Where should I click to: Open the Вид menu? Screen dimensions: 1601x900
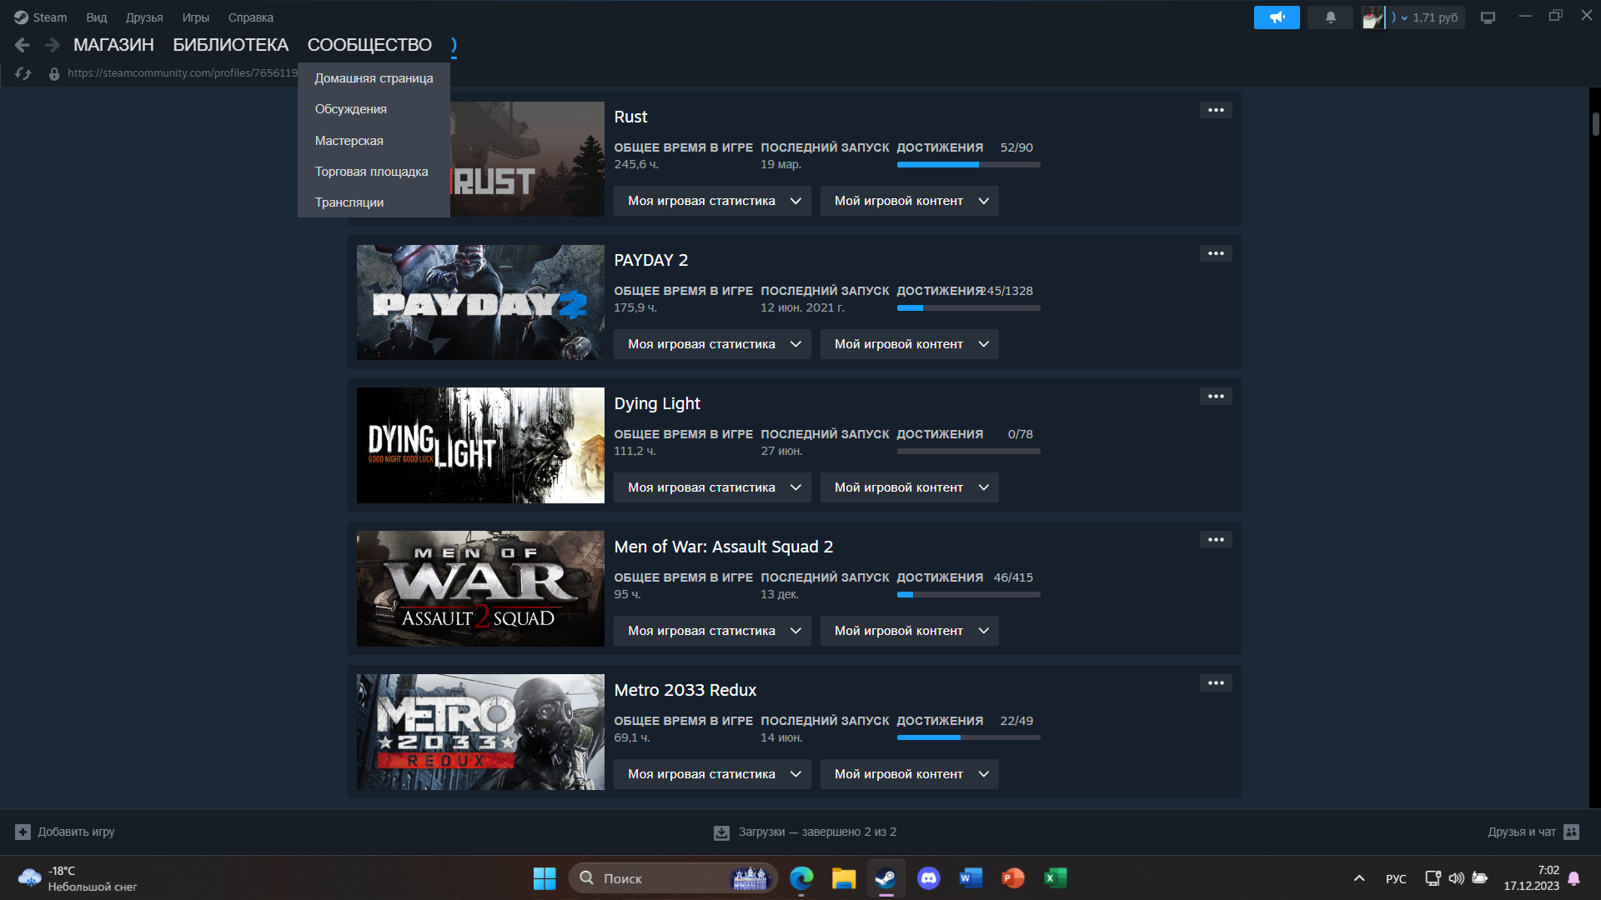click(x=97, y=17)
